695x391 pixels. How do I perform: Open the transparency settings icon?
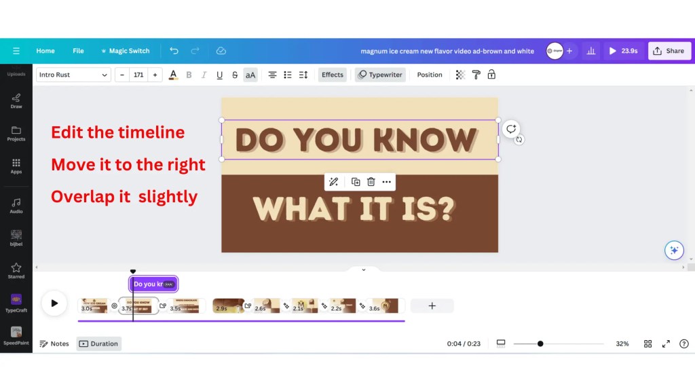tap(459, 75)
